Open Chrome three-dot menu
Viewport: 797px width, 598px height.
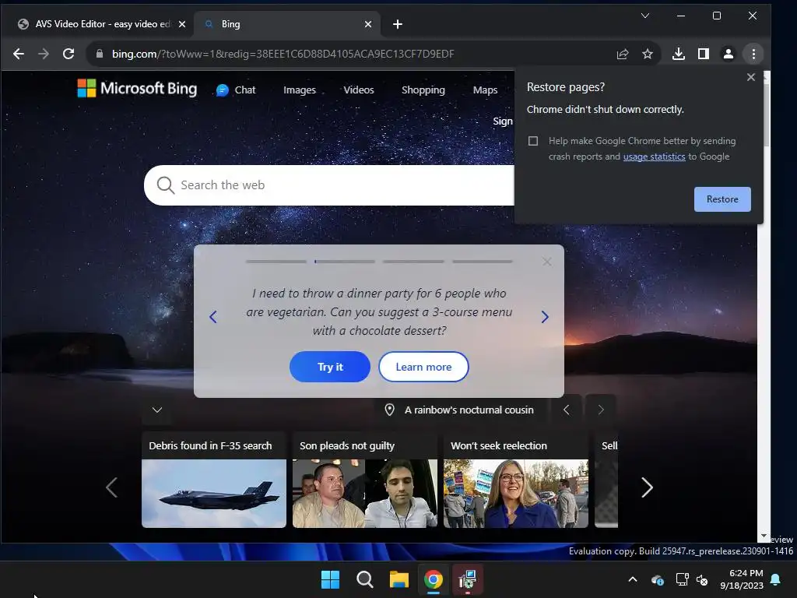753,54
